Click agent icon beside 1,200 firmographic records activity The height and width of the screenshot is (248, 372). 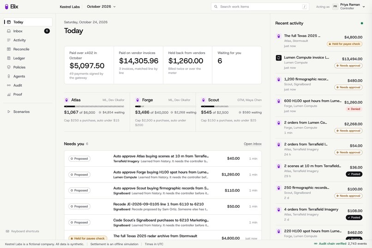278,79
